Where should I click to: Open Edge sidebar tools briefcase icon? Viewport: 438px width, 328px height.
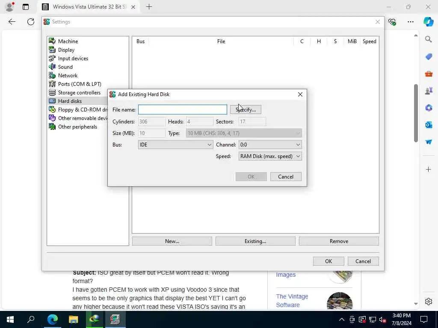coord(429,74)
